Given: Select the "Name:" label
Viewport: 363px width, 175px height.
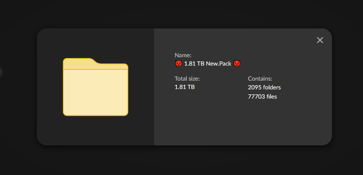Looking at the screenshot, I should (x=183, y=55).
